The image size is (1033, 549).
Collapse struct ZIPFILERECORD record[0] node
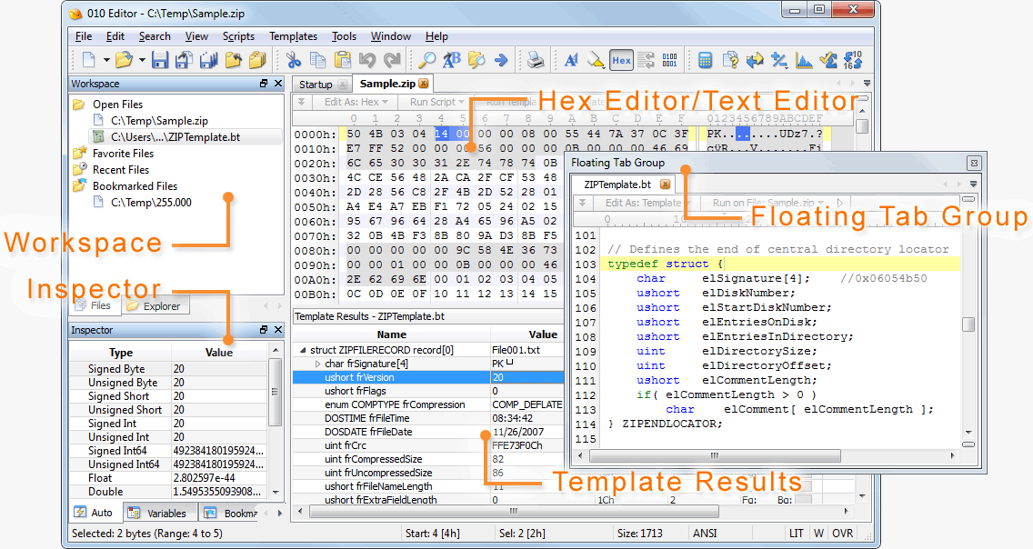(303, 350)
